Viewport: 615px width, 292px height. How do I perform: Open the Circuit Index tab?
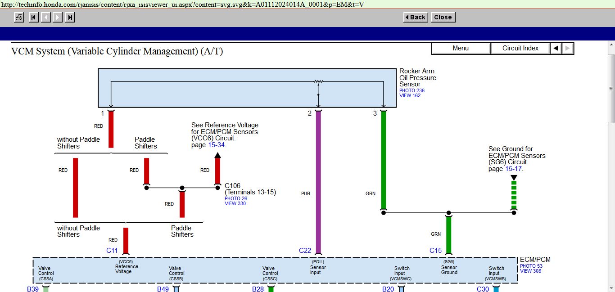tap(520, 48)
